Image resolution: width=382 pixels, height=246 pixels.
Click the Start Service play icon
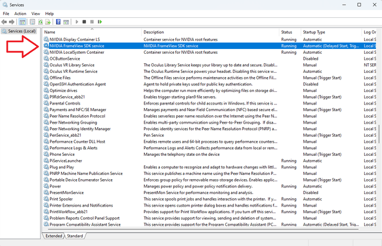[x=77, y=22]
